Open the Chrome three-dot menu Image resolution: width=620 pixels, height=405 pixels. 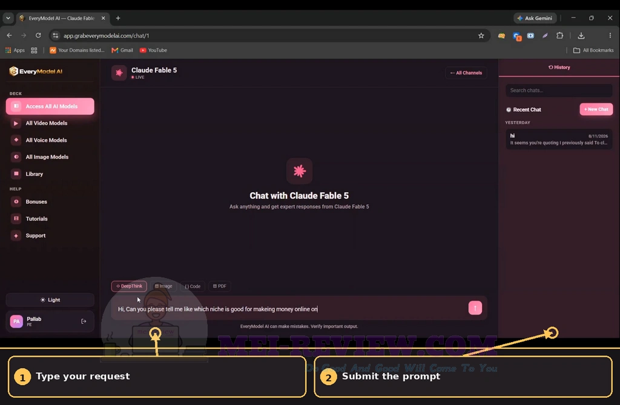coord(610,36)
